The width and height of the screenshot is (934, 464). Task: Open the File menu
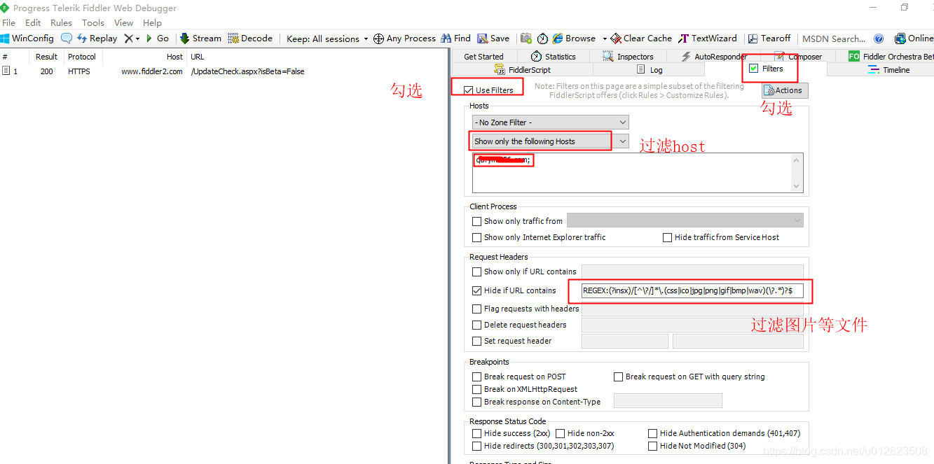point(9,23)
